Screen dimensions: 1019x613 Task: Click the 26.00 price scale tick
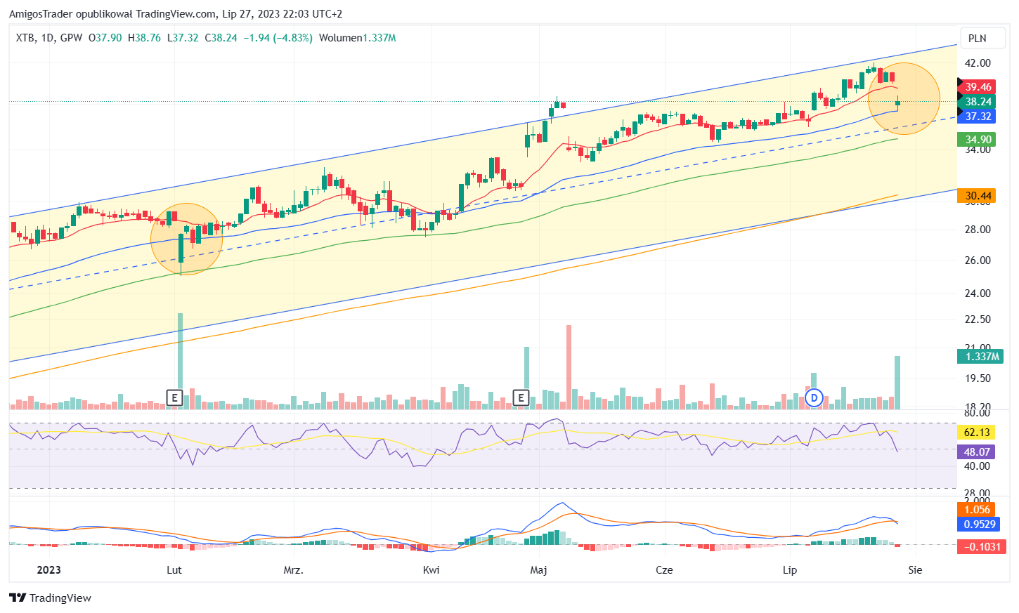[x=978, y=261]
